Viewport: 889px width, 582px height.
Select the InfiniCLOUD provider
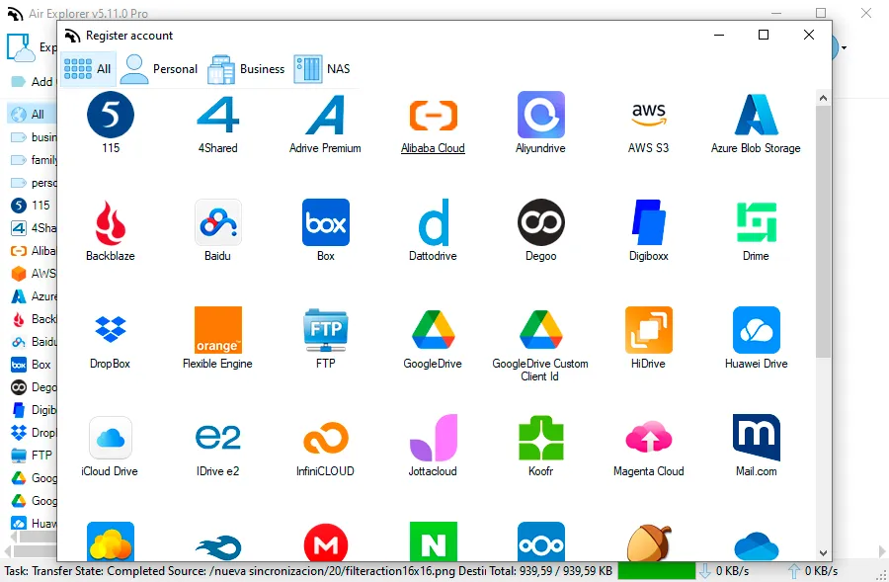(325, 438)
